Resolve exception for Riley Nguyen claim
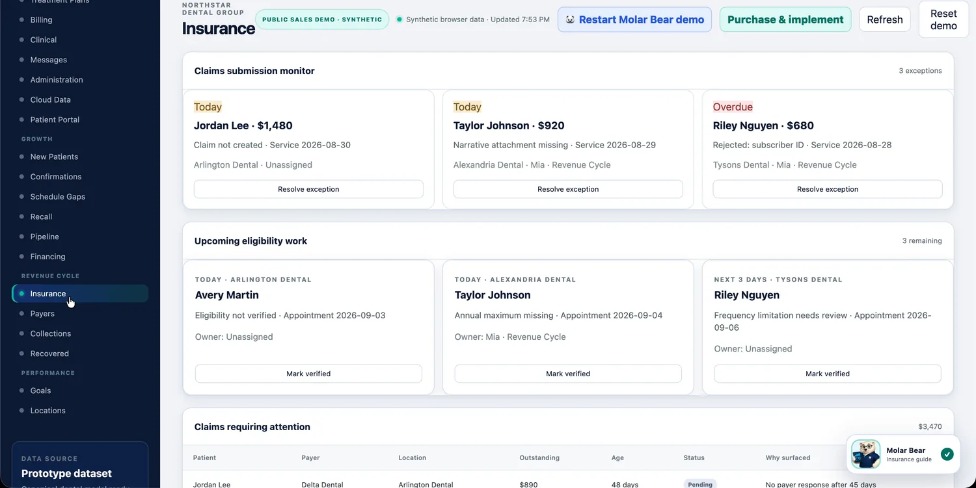The image size is (976, 488). (828, 189)
